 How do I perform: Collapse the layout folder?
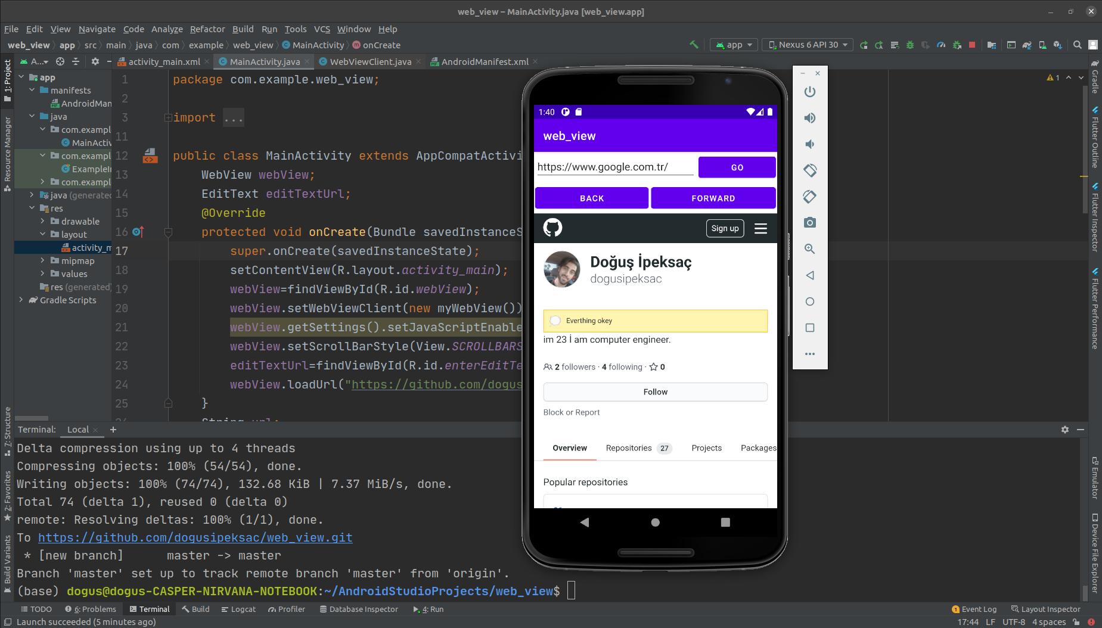pos(43,234)
